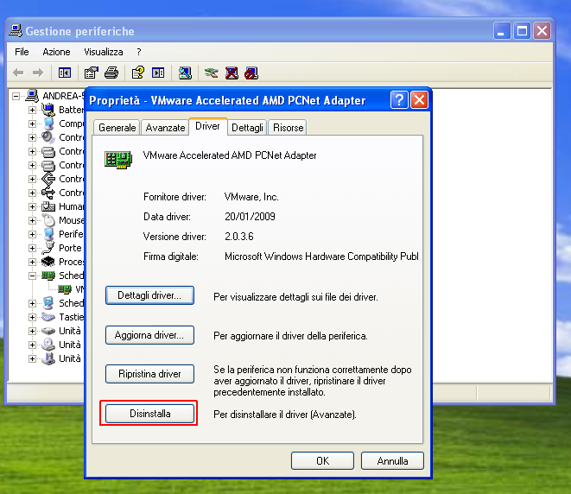Click the ANDREA computer icon at tree root
This screenshot has width=571, height=494.
point(32,96)
